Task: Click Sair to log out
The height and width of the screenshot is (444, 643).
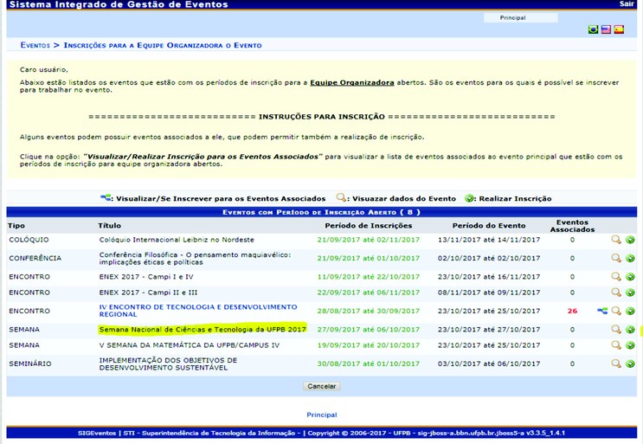Action: 627,4
